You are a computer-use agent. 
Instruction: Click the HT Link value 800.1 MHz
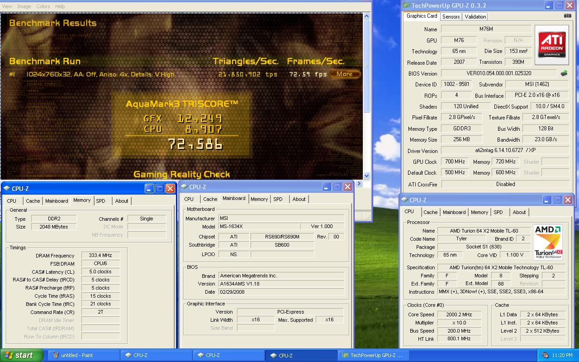459,338
